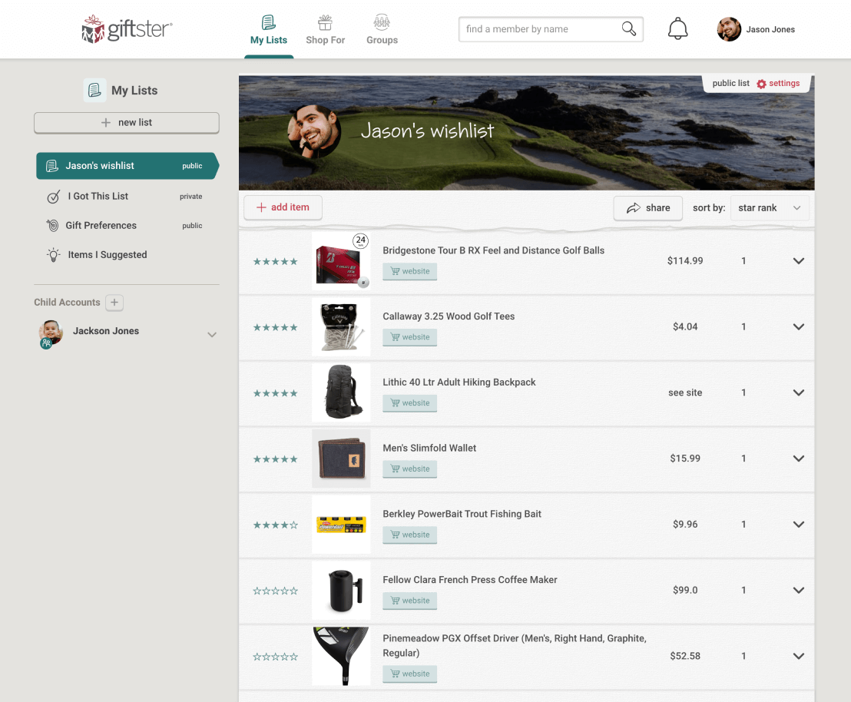851x702 pixels.
Task: Click the Items I Suggested lightbulb icon
Action: (53, 255)
